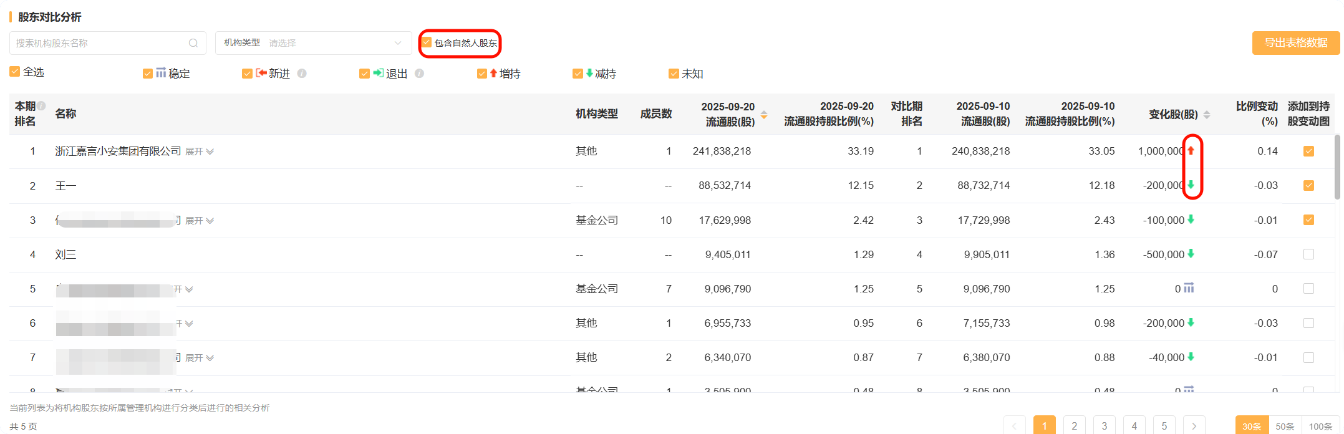The height and width of the screenshot is (434, 1344).
Task: Go to next page arrow in pagination
Action: coord(1194,426)
